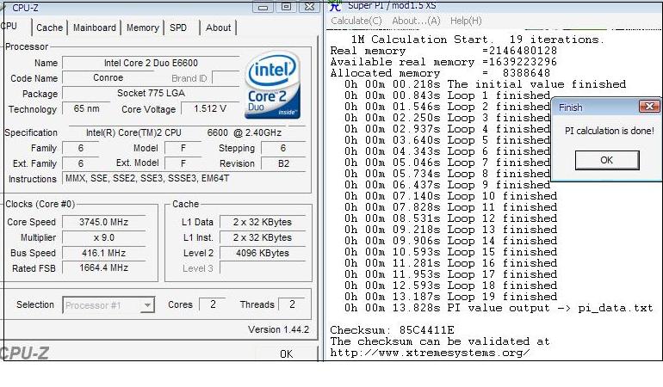The height and width of the screenshot is (387, 663).
Task: Click the empty Level 3 cache field
Action: (263, 268)
